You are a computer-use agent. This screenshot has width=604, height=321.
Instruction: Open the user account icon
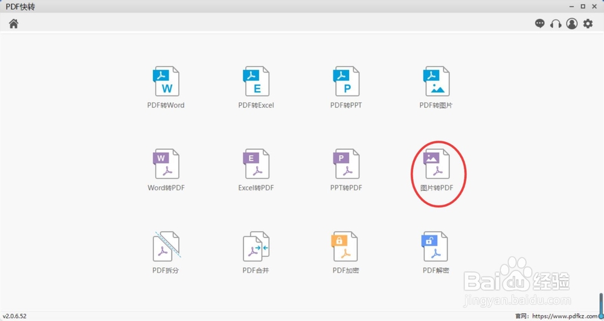click(571, 24)
